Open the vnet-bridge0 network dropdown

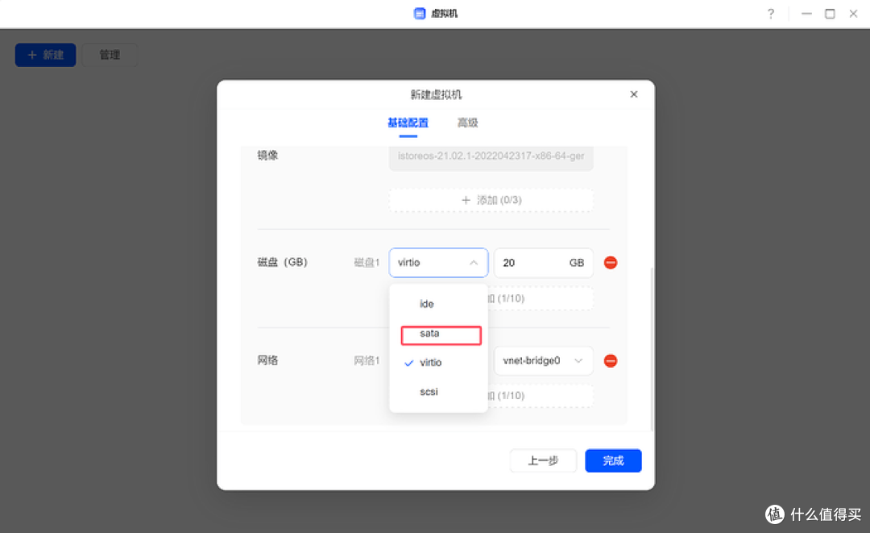point(543,360)
